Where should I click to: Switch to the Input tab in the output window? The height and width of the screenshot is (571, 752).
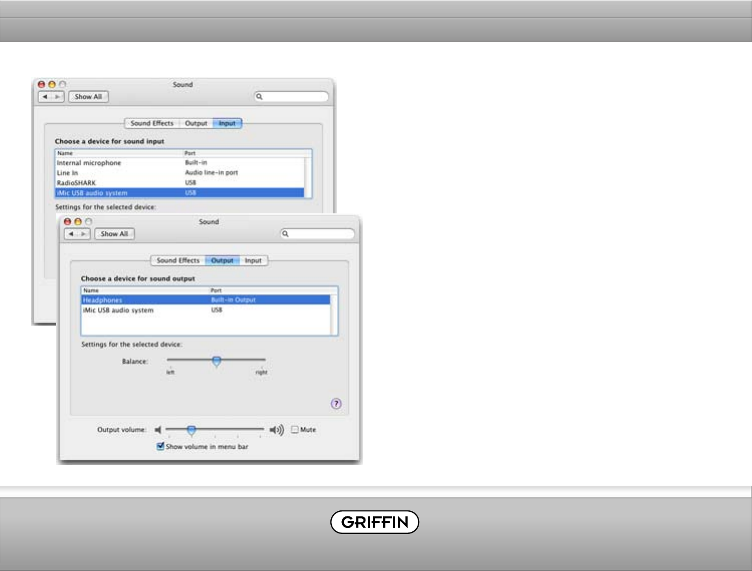(253, 260)
